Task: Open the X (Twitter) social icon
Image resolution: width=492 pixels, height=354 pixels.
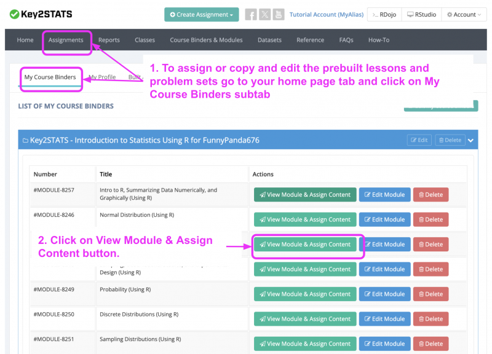Action: [x=264, y=14]
